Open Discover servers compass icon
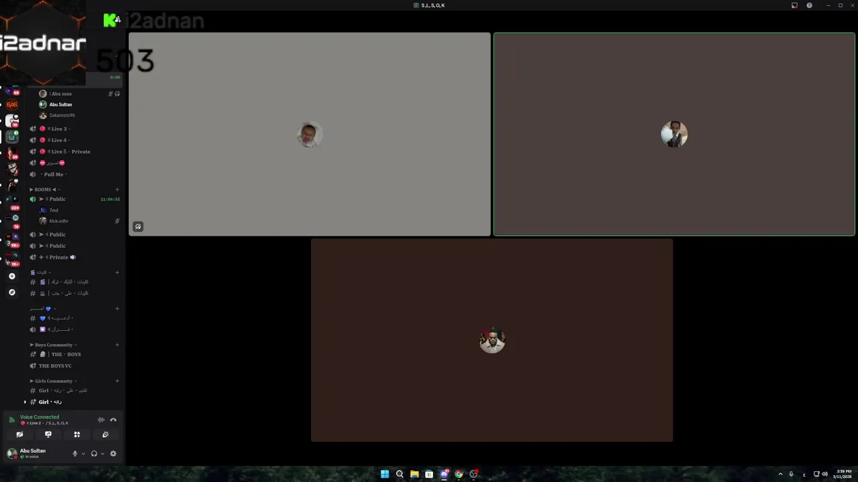The height and width of the screenshot is (482, 858). tap(11, 292)
